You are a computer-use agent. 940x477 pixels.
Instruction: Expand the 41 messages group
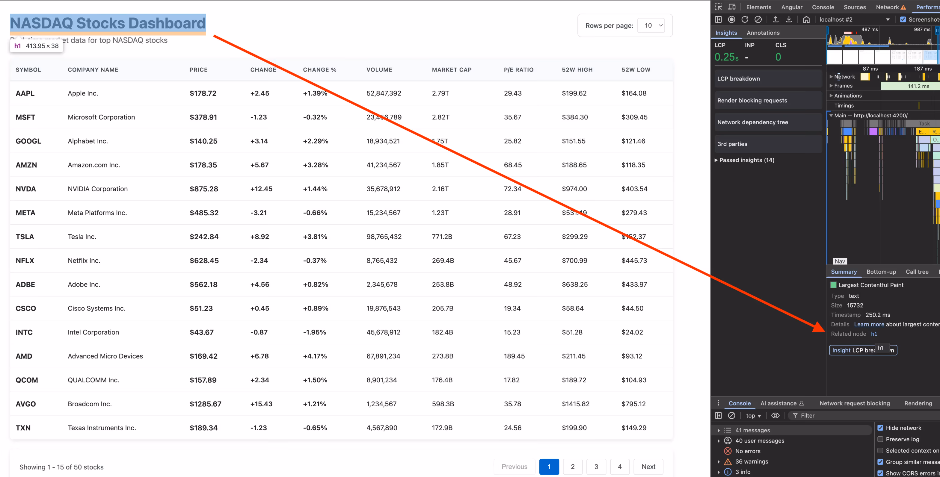(x=719, y=430)
